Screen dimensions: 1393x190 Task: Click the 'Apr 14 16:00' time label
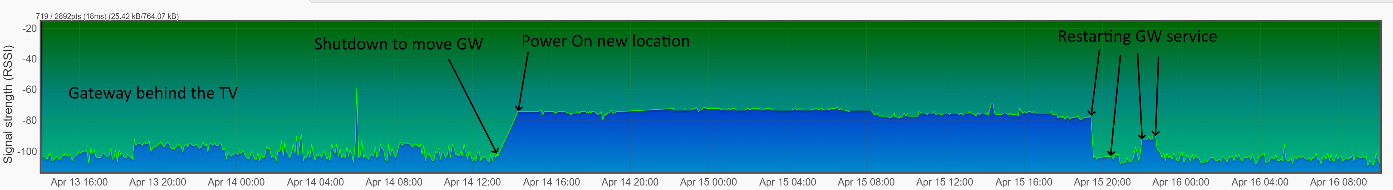pyautogui.click(x=551, y=182)
